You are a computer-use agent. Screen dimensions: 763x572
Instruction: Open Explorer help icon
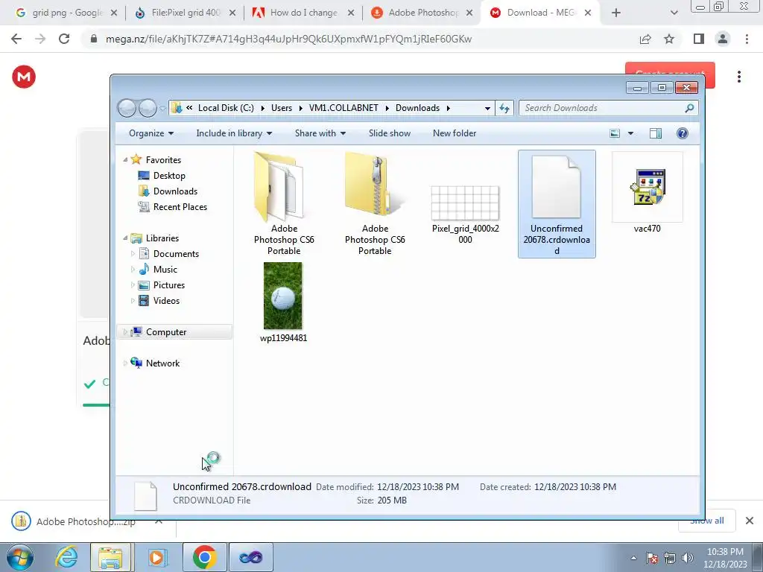(683, 133)
